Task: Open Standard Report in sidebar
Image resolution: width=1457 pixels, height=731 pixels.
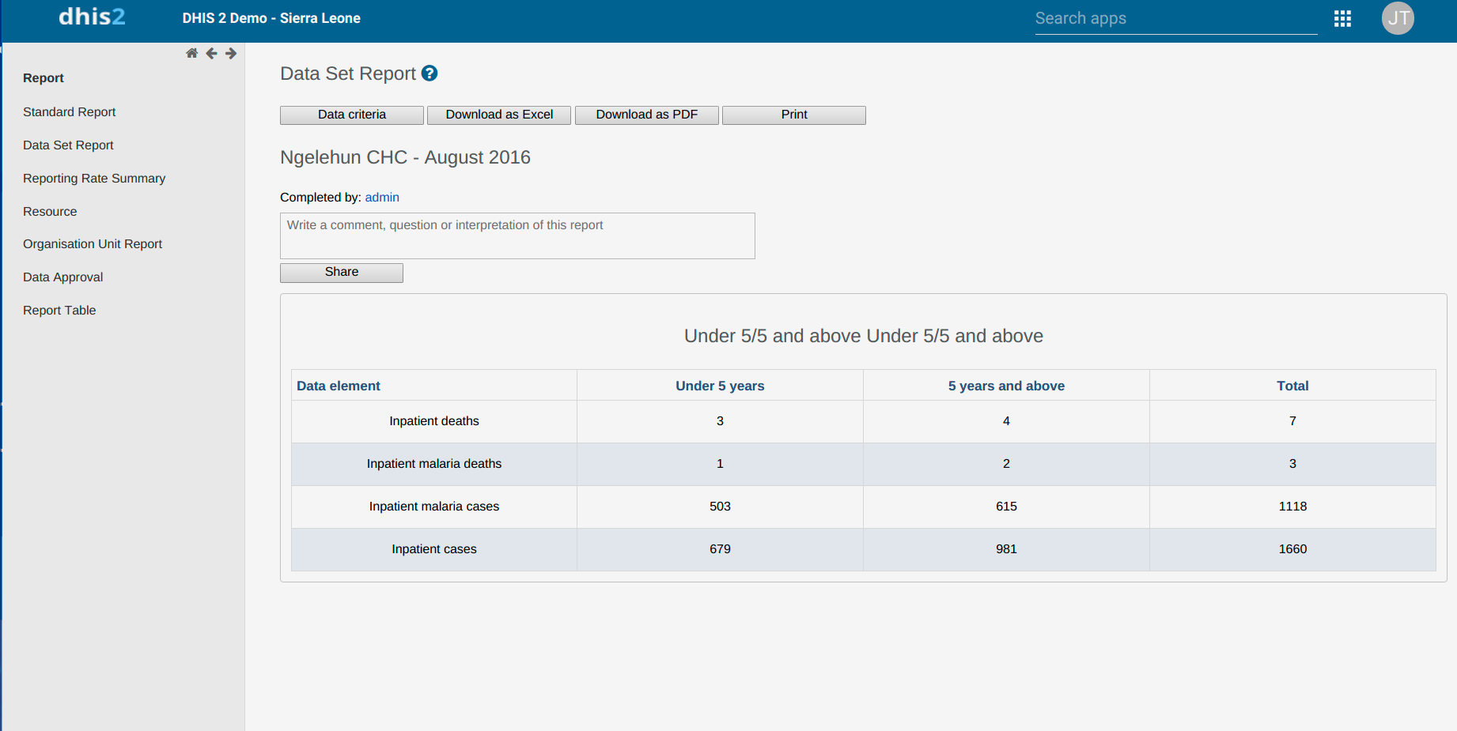Action: tap(70, 112)
